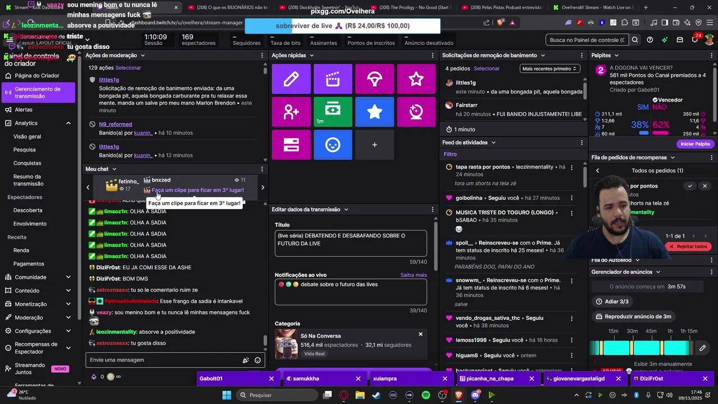The width and height of the screenshot is (718, 404).
Task: Open the pencil edit stream info quick action
Action: point(291,79)
